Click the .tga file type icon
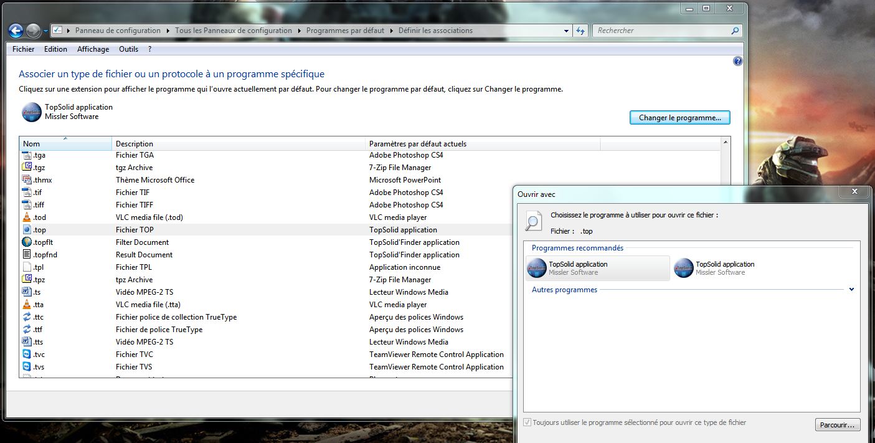The width and height of the screenshot is (875, 443). pos(27,155)
